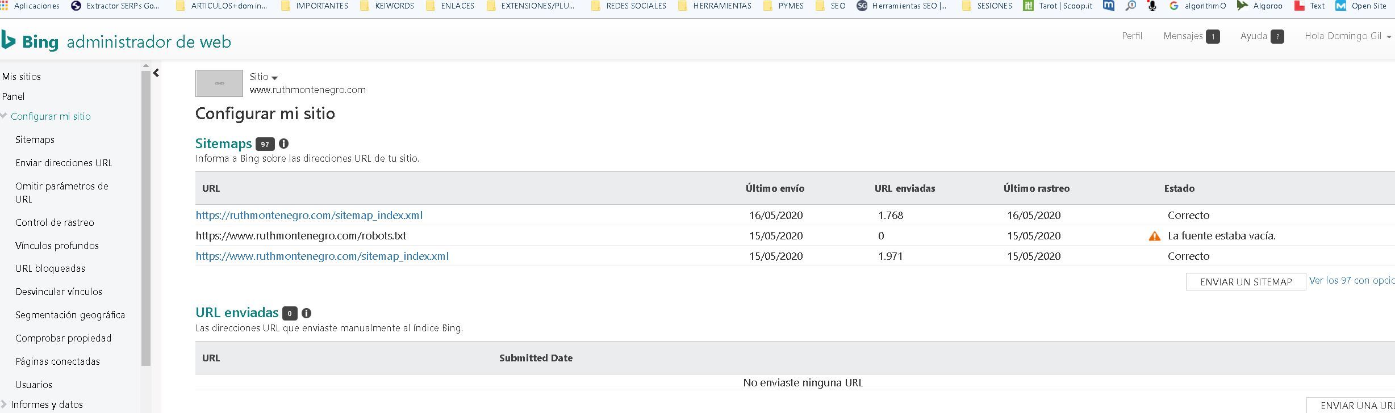Image resolution: width=1395 pixels, height=413 pixels.
Task: Click the URL enviadas info icon
Action: pyautogui.click(x=306, y=313)
